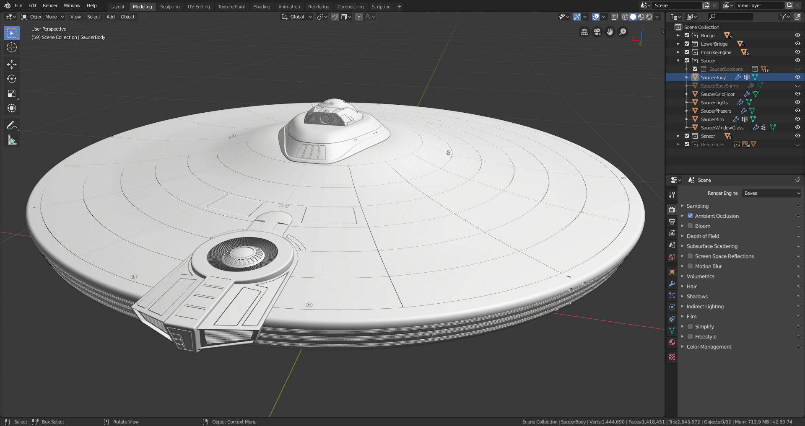This screenshot has height=426, width=805.
Task: Click the outliner search field
Action: coord(730,17)
